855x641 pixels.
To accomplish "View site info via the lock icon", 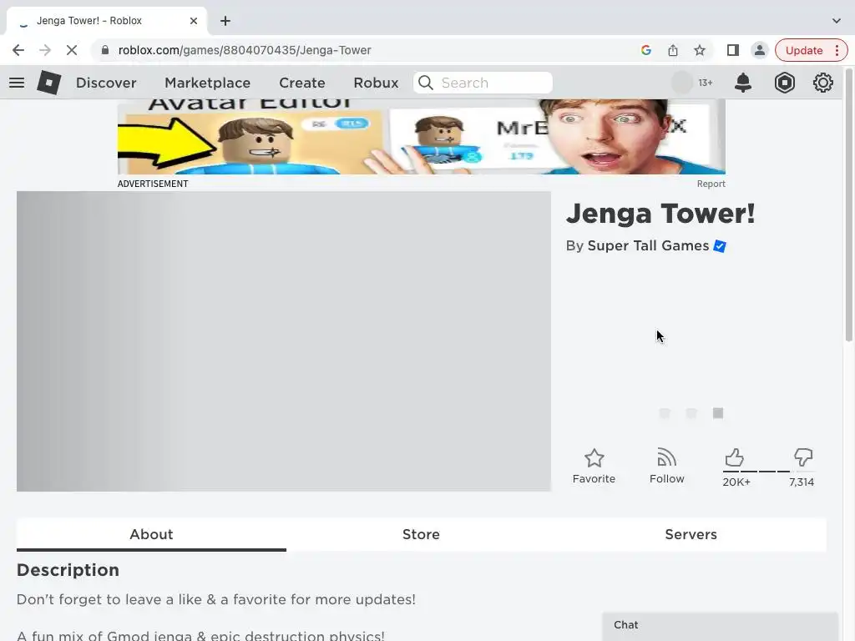I will 105,50.
